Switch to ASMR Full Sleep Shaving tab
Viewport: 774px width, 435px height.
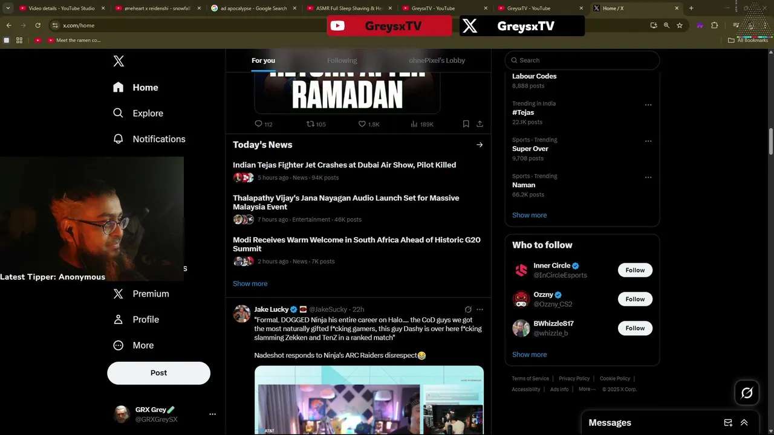point(350,8)
